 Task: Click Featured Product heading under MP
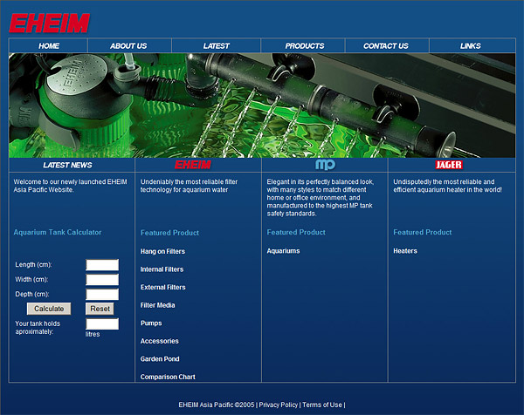(x=296, y=232)
